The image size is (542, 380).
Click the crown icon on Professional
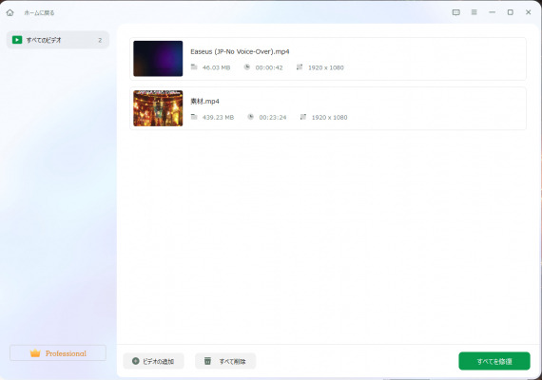(35, 353)
